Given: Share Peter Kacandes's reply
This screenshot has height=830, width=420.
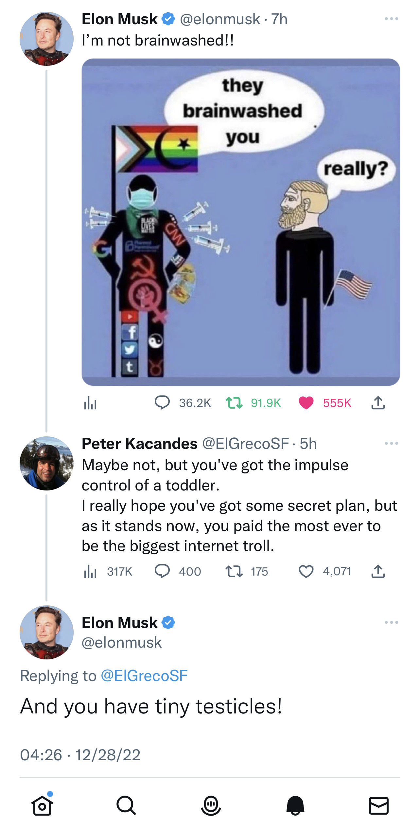Looking at the screenshot, I should pos(378,571).
